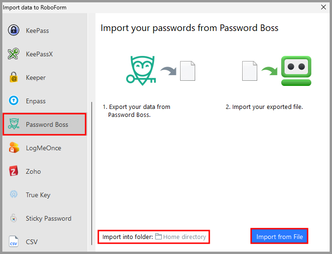Screen dimensions: 332x254
Task: Click the Sticky Password icon
Action: [x=14, y=218]
